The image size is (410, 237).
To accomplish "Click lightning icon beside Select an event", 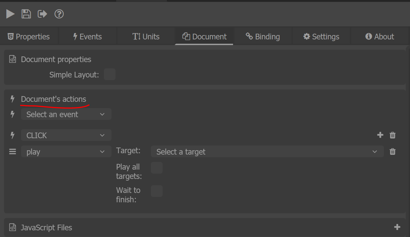I will click(13, 114).
